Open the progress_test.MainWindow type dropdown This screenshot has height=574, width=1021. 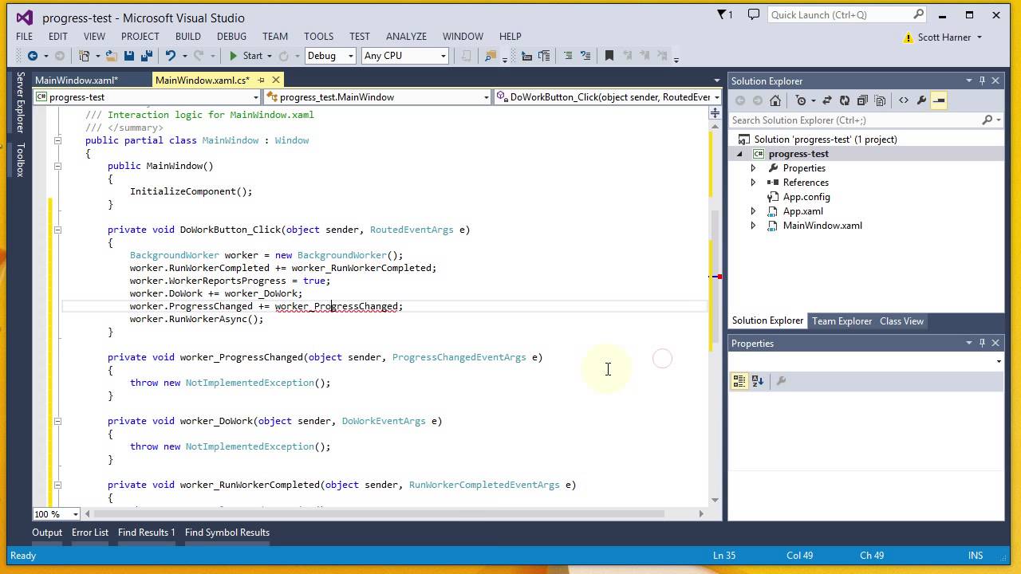[486, 97]
